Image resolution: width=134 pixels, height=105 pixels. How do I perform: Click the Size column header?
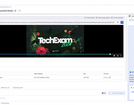85,74
